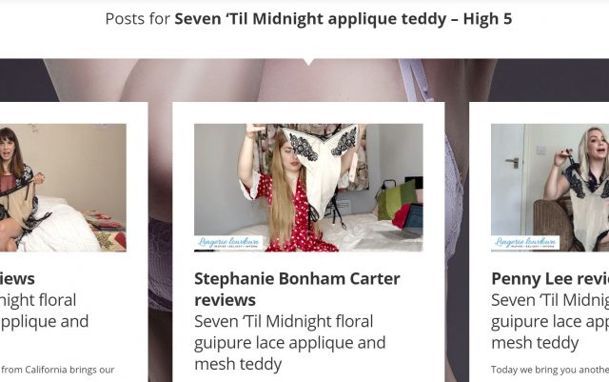Open Penny Lee's review thumbnail

[550, 188]
